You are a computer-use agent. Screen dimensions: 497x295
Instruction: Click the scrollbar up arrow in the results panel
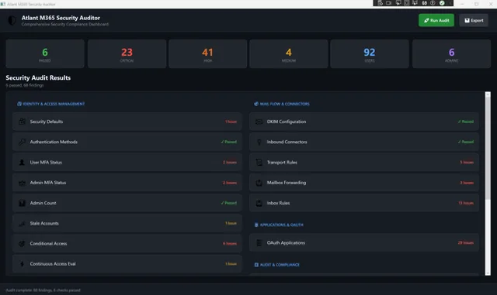pos(488,94)
